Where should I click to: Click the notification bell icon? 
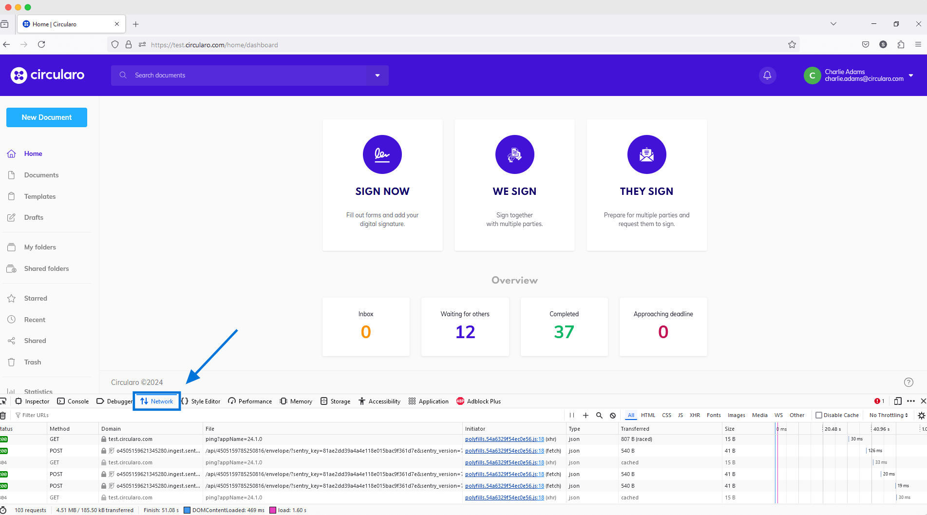[x=767, y=76]
